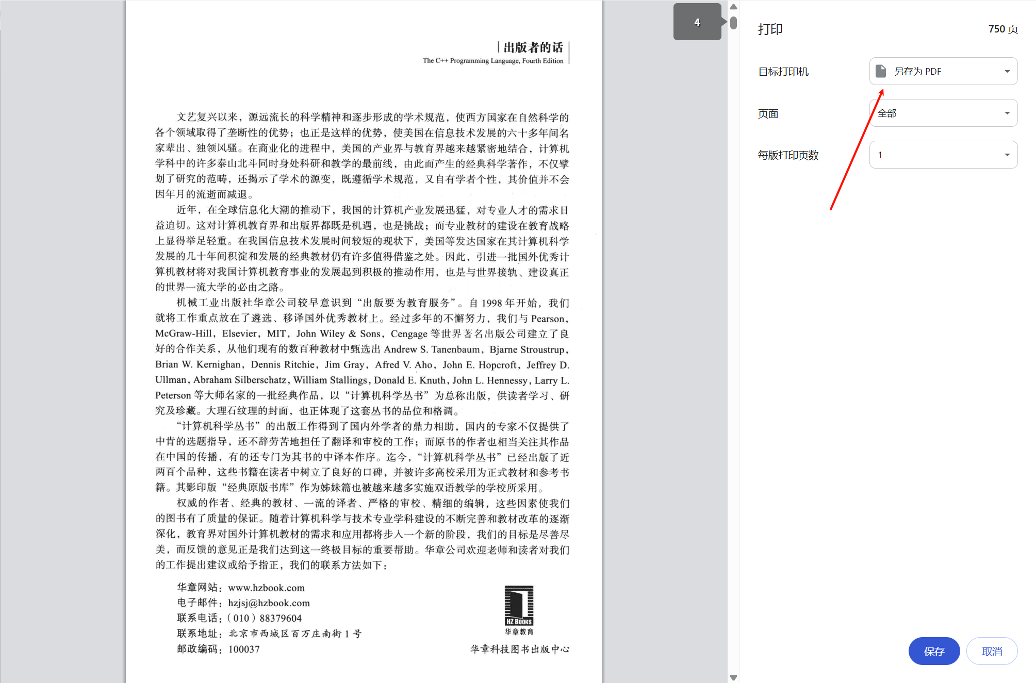The image size is (1036, 683).
Task: Click the www.hzbook.com web address in preview
Action: point(266,588)
